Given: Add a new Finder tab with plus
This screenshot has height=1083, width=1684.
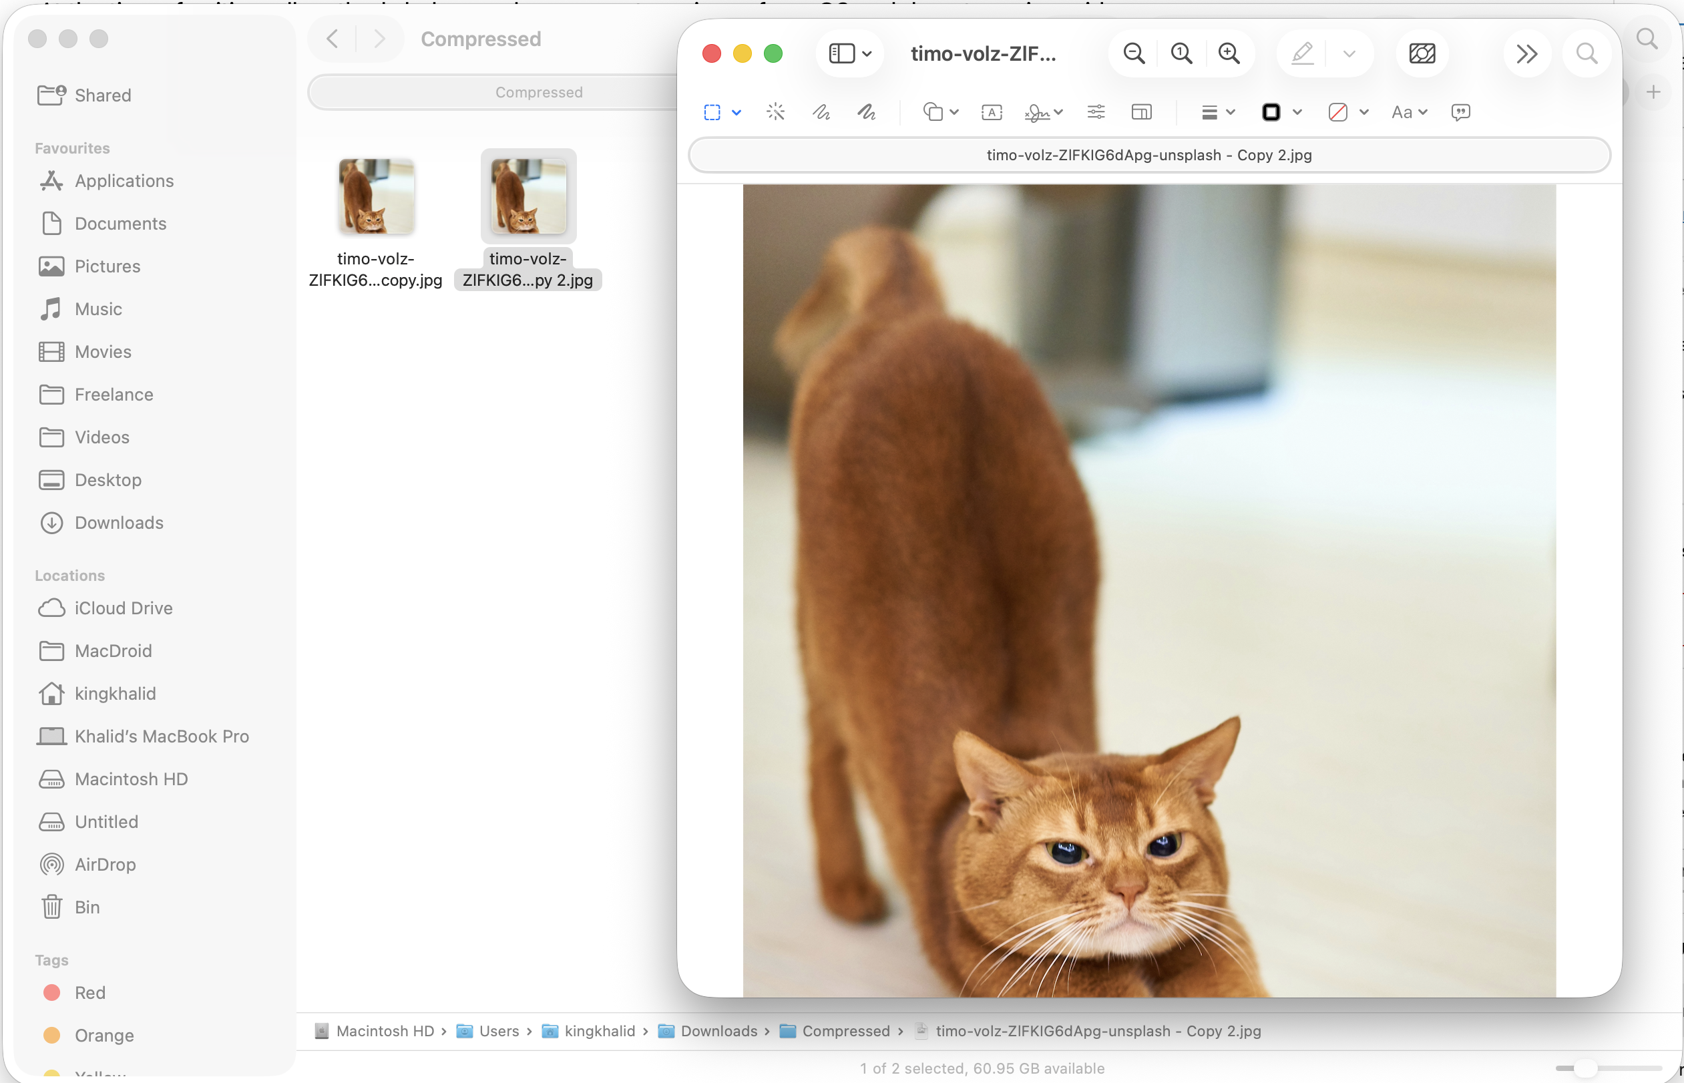Looking at the screenshot, I should [1654, 92].
